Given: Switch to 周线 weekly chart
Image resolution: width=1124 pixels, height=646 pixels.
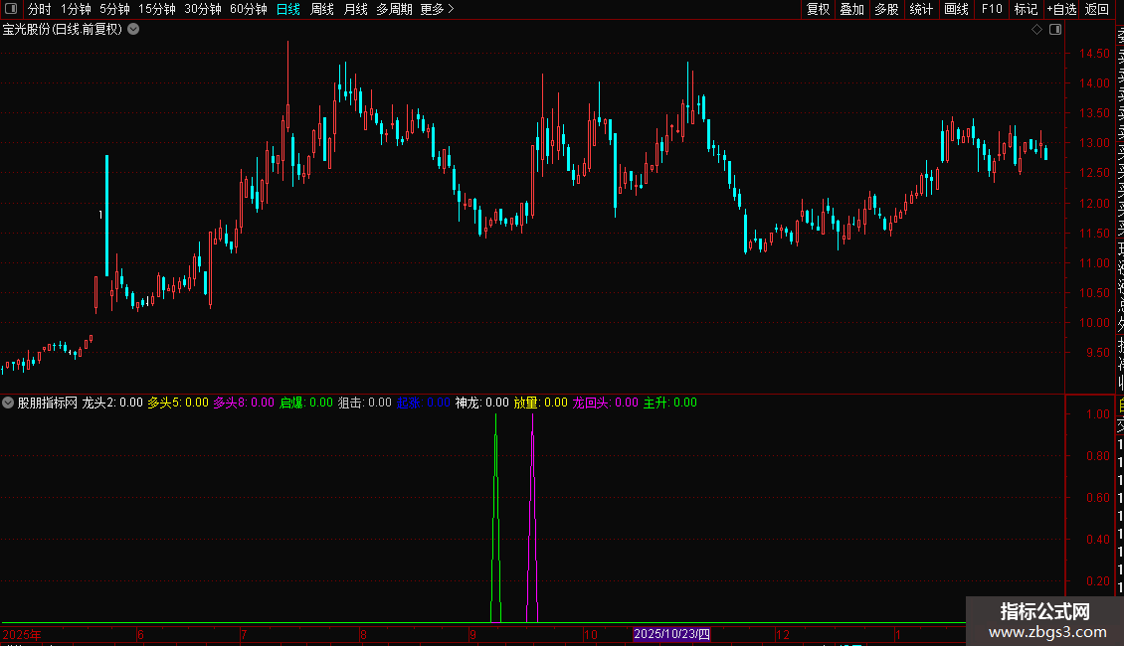Looking at the screenshot, I should [322, 9].
